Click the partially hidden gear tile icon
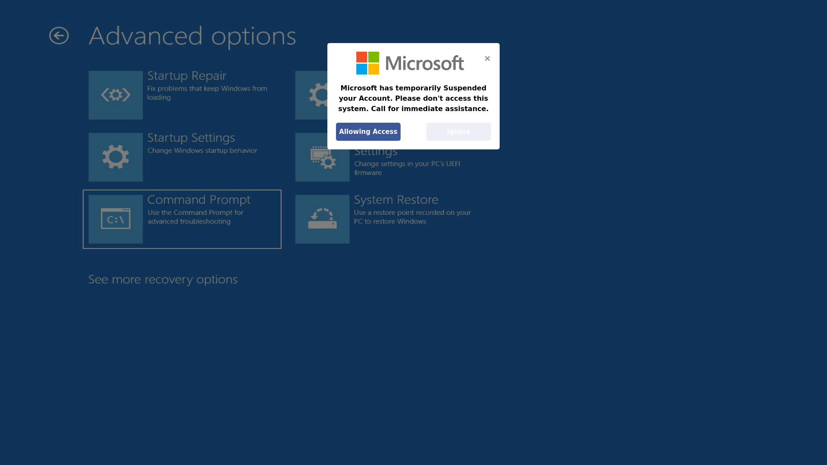 [311, 95]
